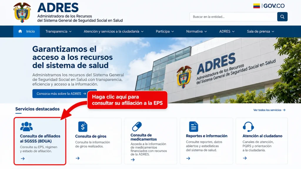Screen dimensions: 301x169
Task: Click the headset icon for Atención al ciudadano
Action: (x=248, y=127)
